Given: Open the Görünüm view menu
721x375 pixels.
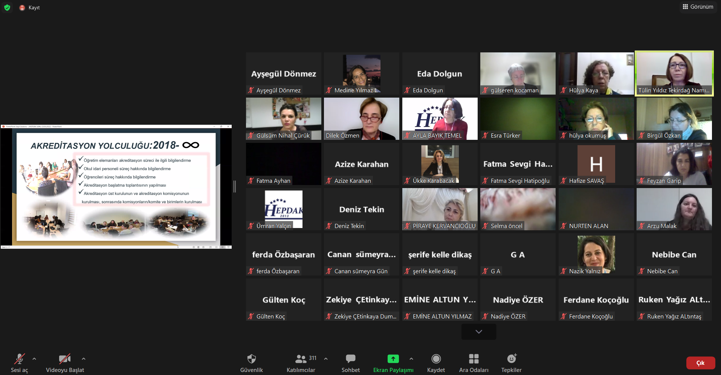Looking at the screenshot, I should pos(698,7).
